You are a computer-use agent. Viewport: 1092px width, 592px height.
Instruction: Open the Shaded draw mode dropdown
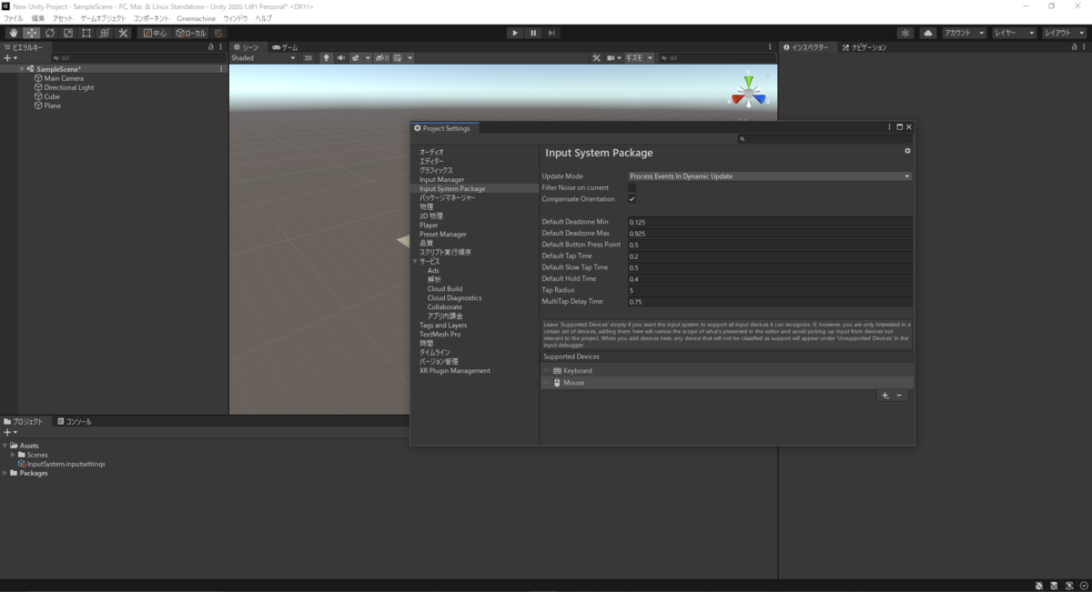[x=263, y=57]
